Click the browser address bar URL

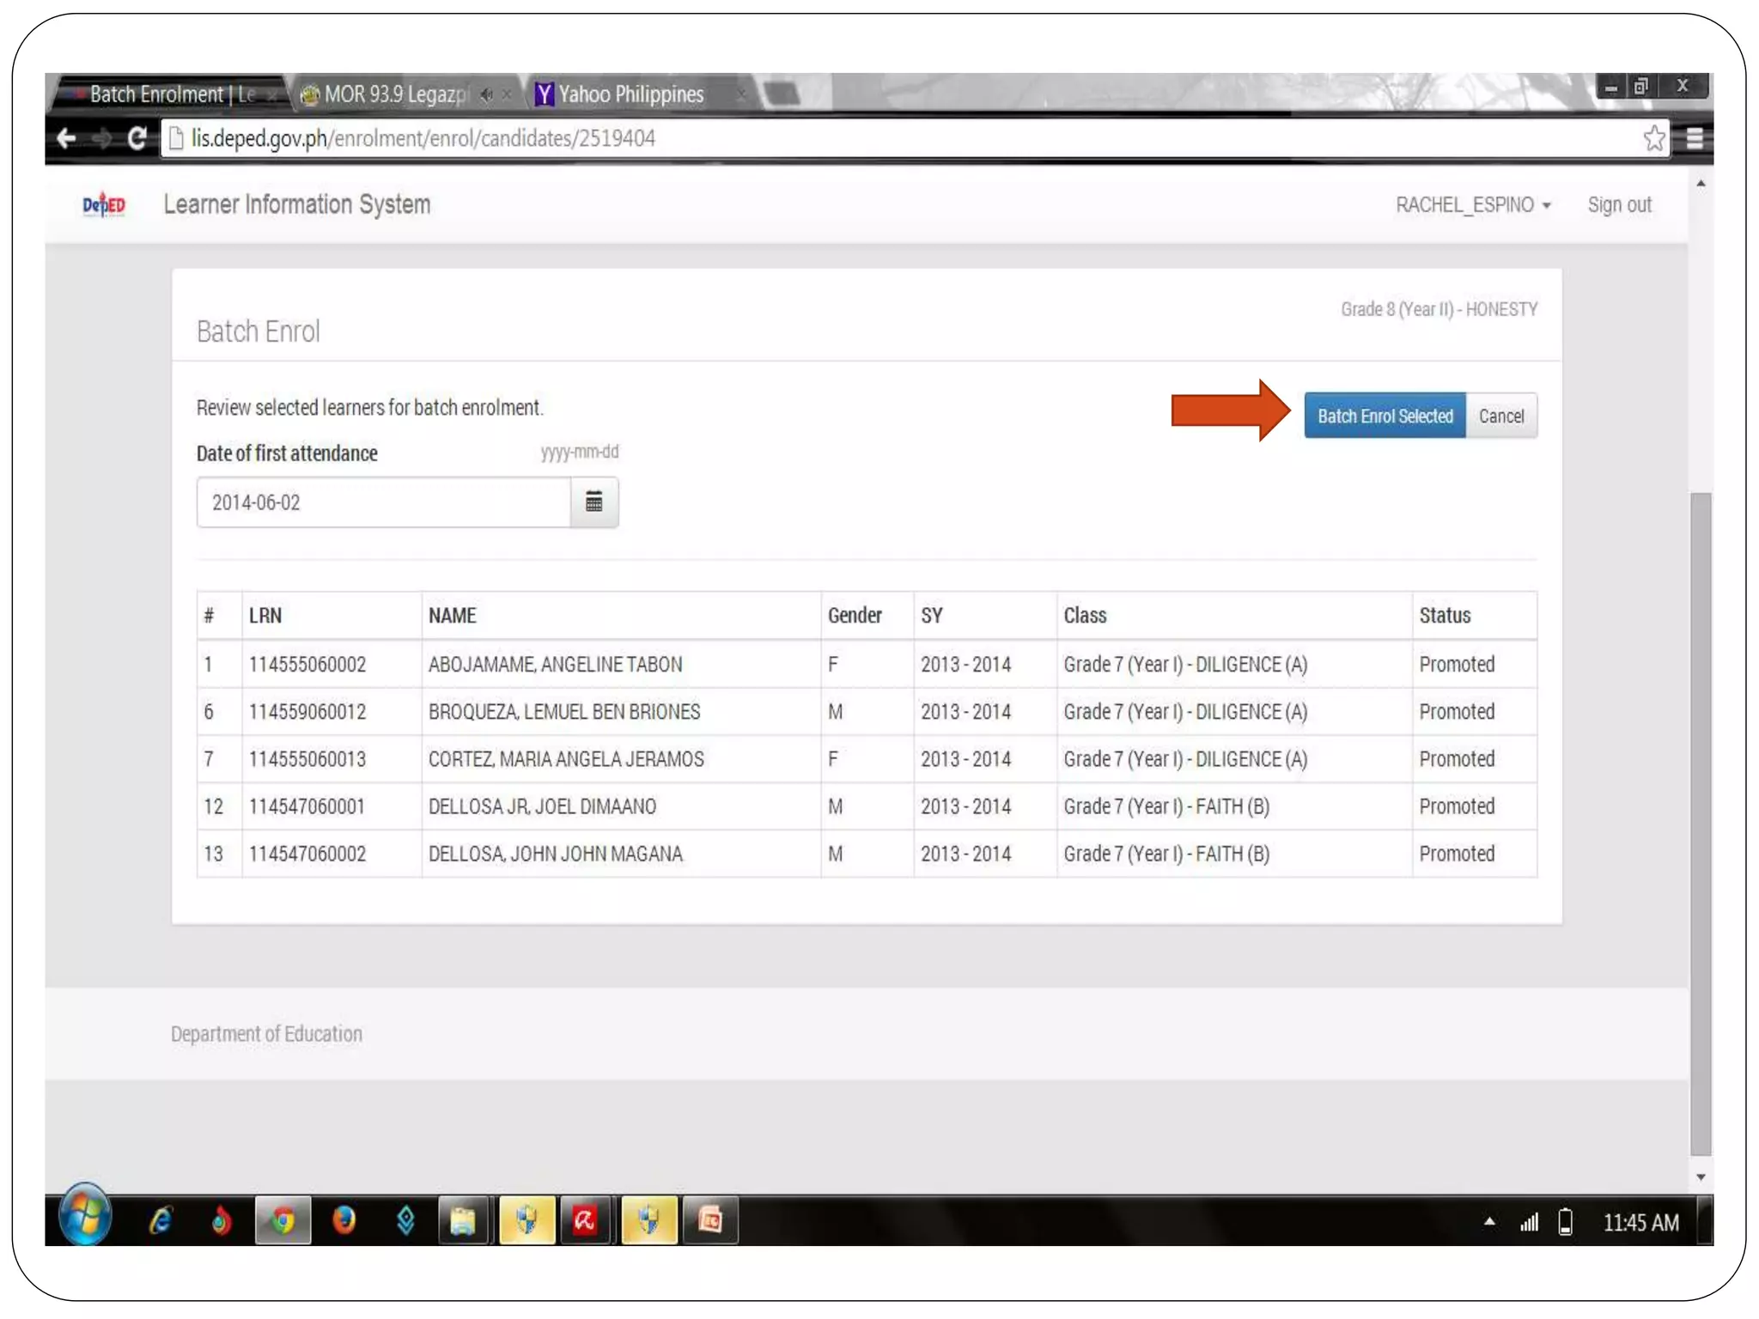tap(423, 138)
